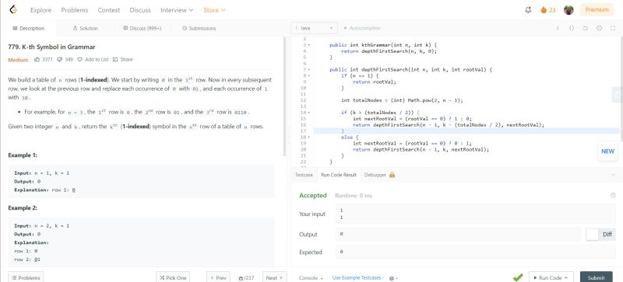The width and height of the screenshot is (623, 282).
Task: Open the Explore page
Action: coord(41,10)
